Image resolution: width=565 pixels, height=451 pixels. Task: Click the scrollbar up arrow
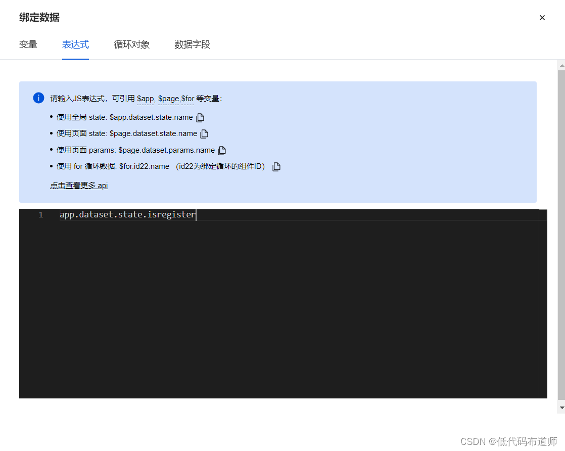[561, 66]
